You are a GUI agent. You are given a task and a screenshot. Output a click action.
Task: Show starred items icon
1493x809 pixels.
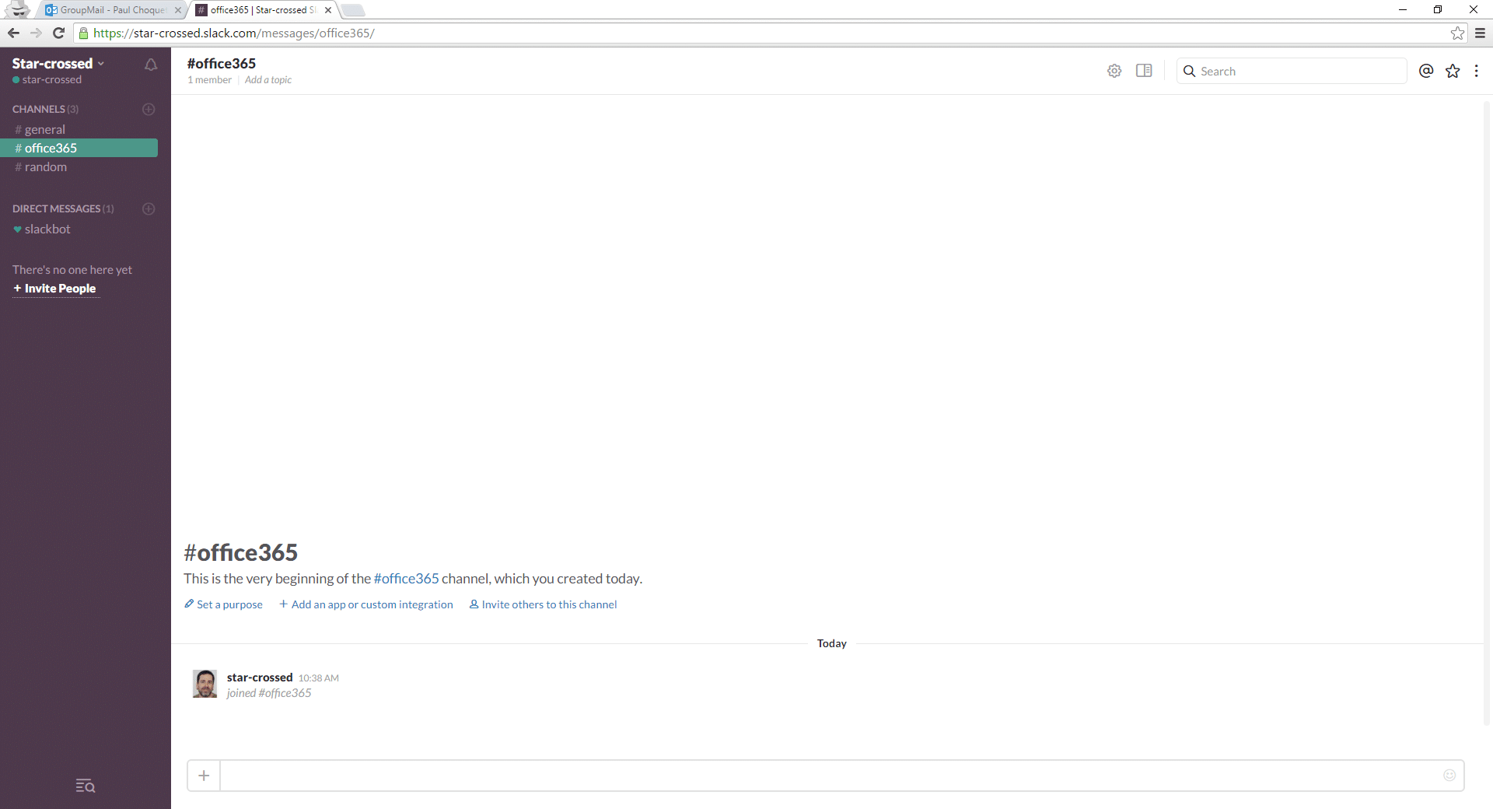click(1453, 71)
